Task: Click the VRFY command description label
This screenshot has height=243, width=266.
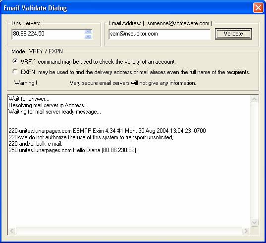Action: pos(98,62)
